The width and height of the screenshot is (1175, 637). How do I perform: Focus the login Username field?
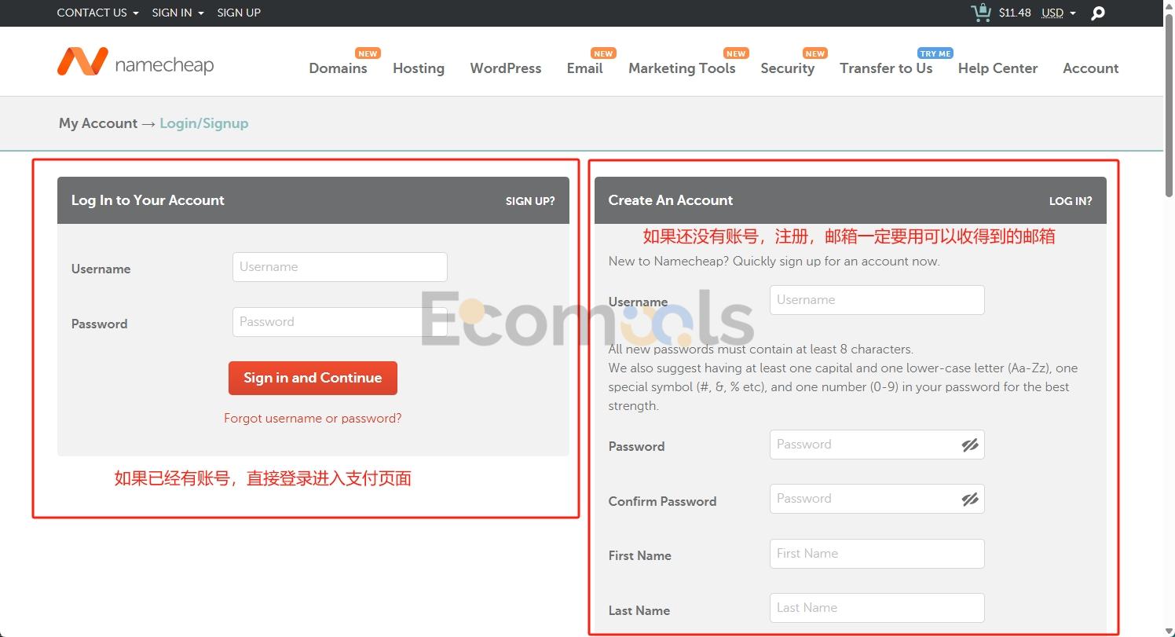[x=340, y=267]
